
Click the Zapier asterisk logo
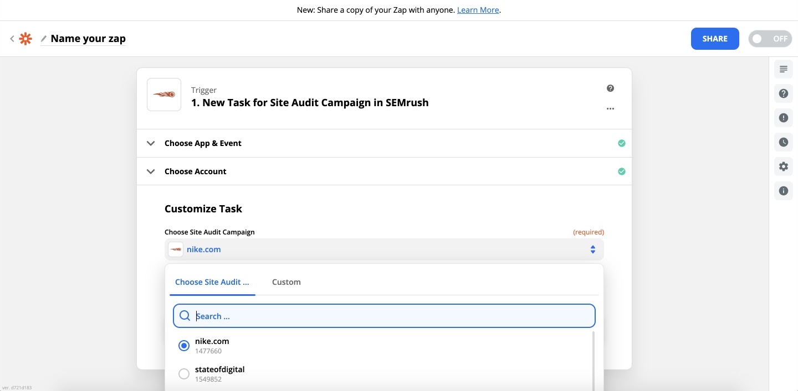click(x=25, y=39)
